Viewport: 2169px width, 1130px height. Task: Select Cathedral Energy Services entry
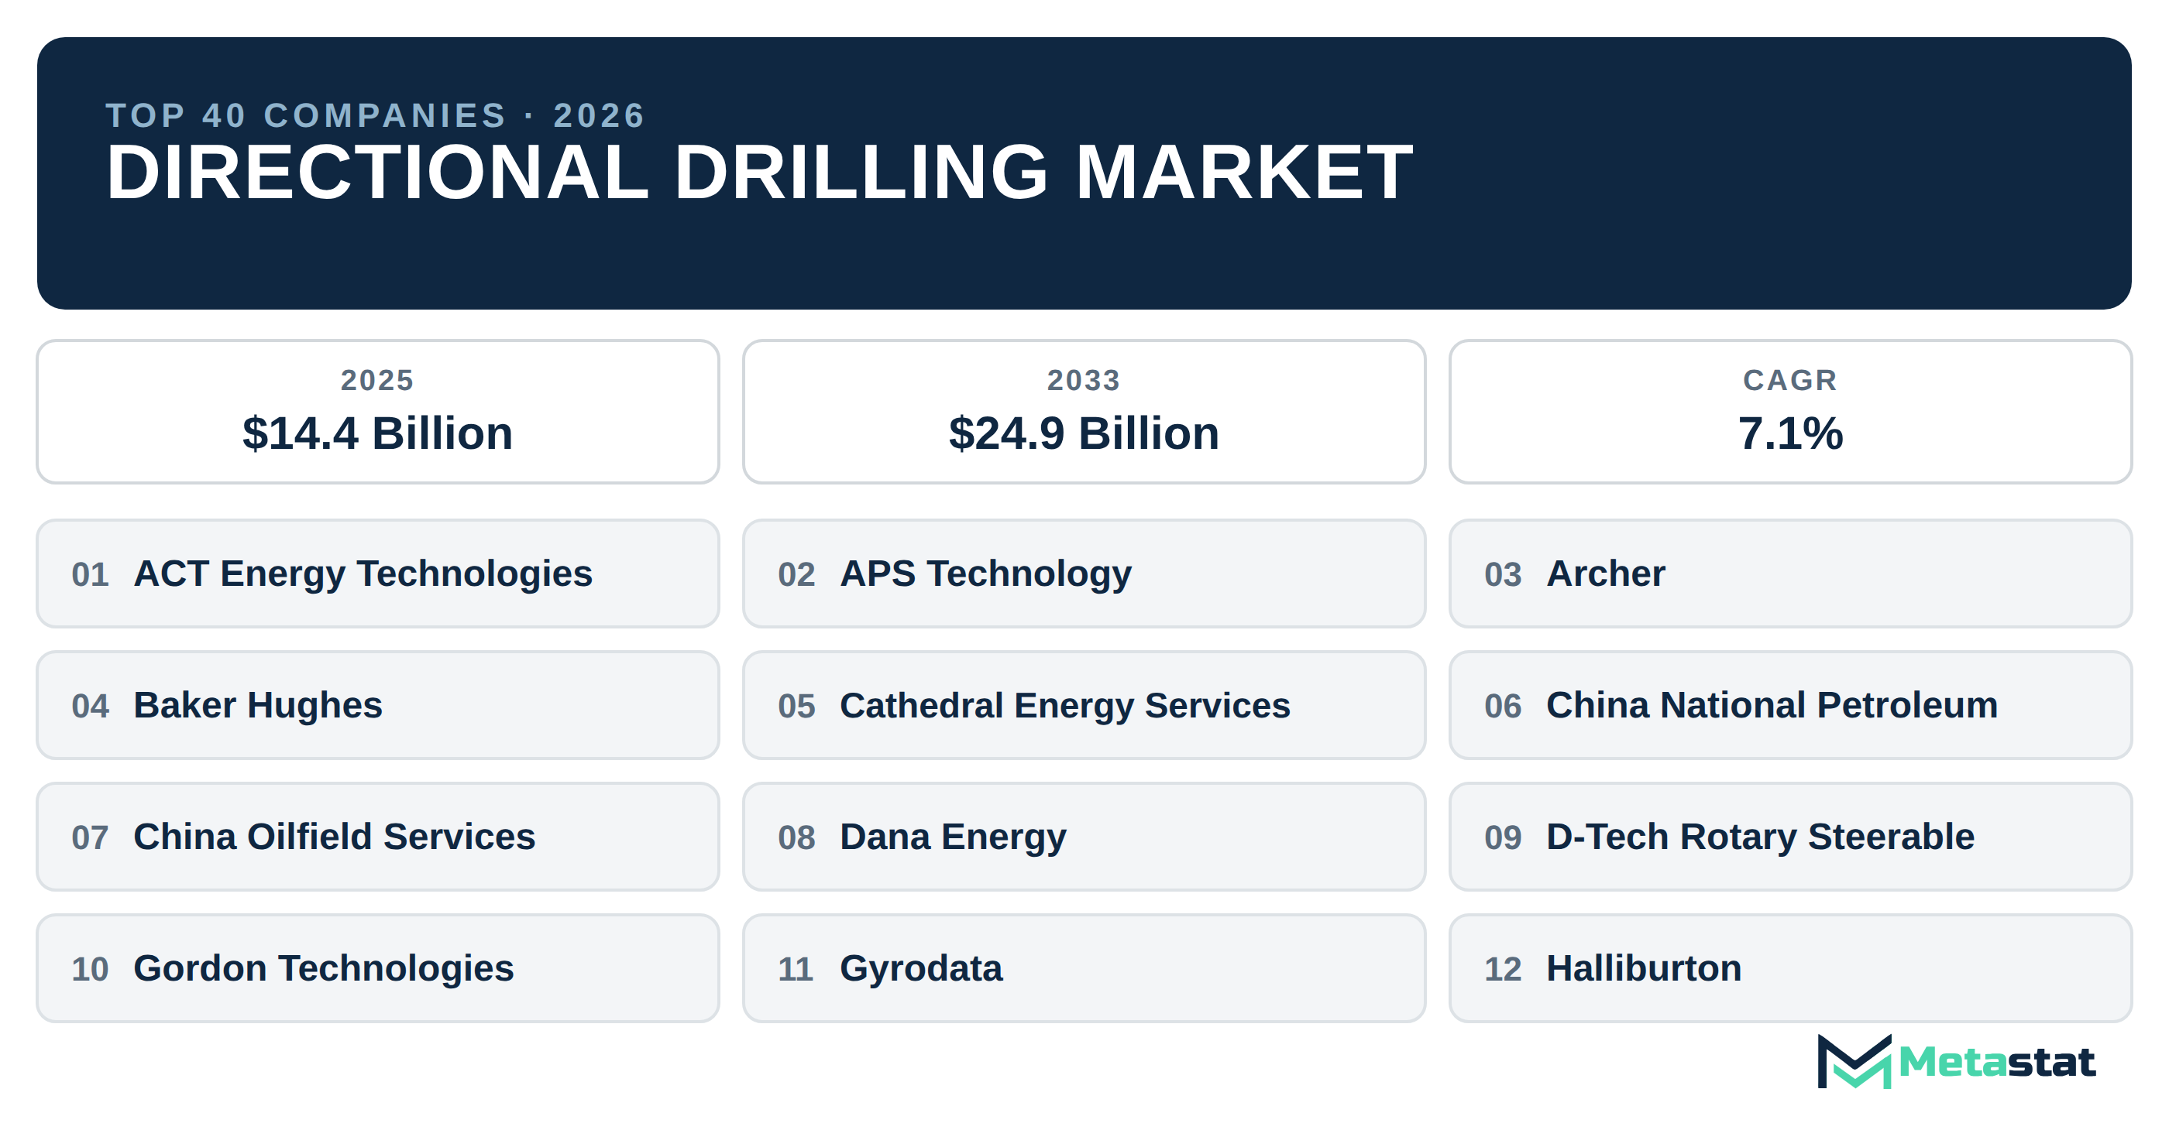coord(1084,705)
